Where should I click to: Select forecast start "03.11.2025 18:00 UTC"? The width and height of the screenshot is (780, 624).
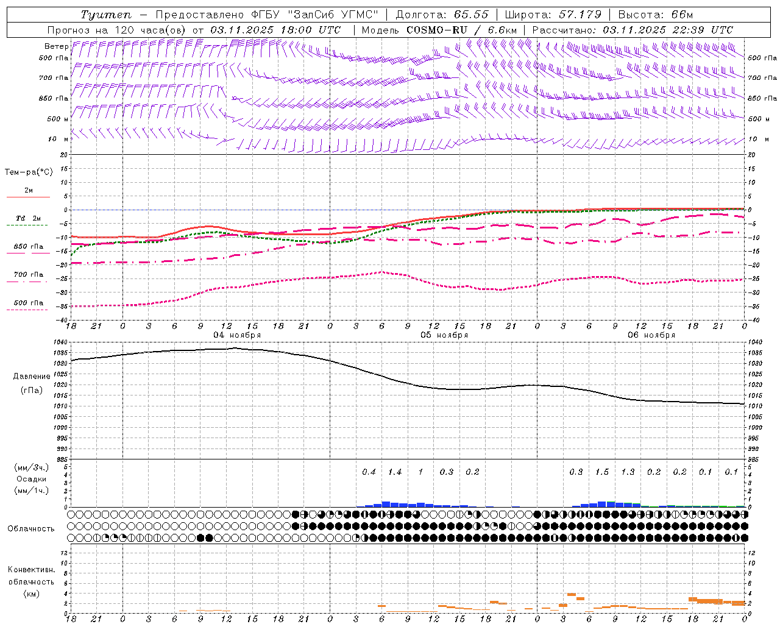275,30
